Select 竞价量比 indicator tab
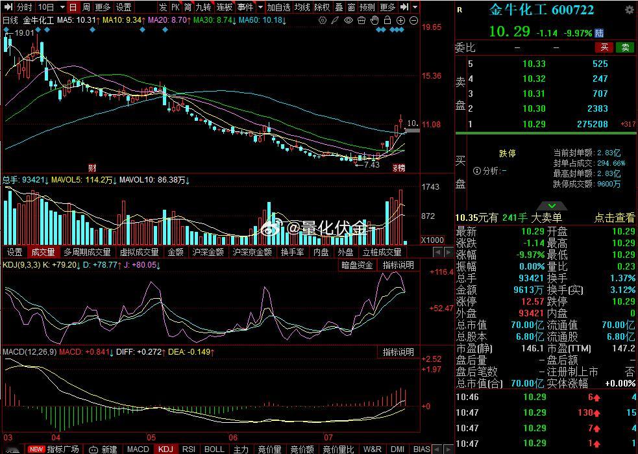 (339, 449)
